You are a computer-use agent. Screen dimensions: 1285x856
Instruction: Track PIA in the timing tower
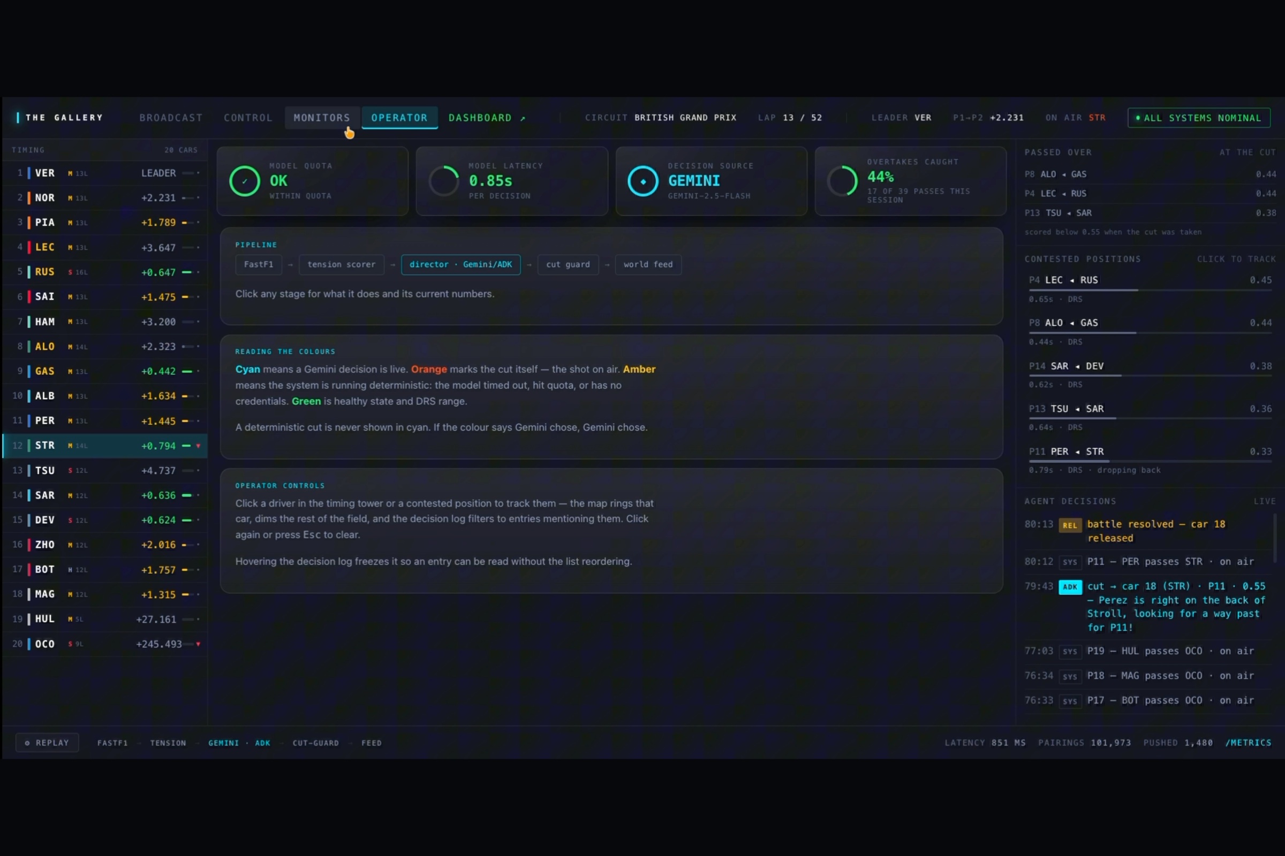click(105, 222)
